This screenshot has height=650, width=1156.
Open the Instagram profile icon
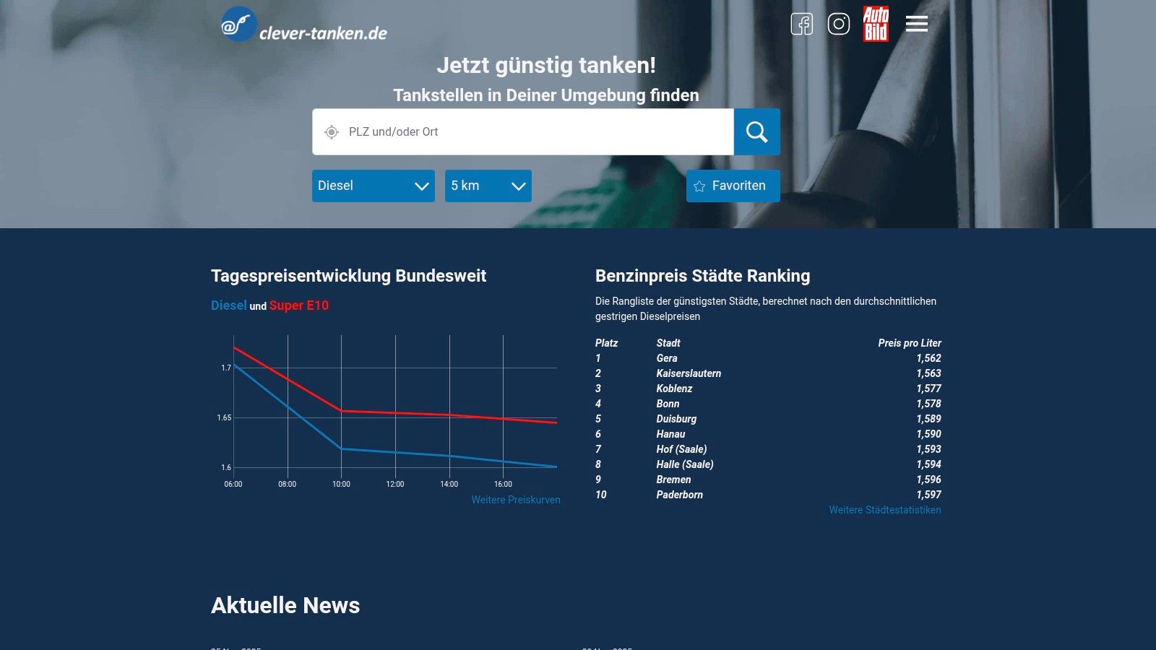click(838, 24)
